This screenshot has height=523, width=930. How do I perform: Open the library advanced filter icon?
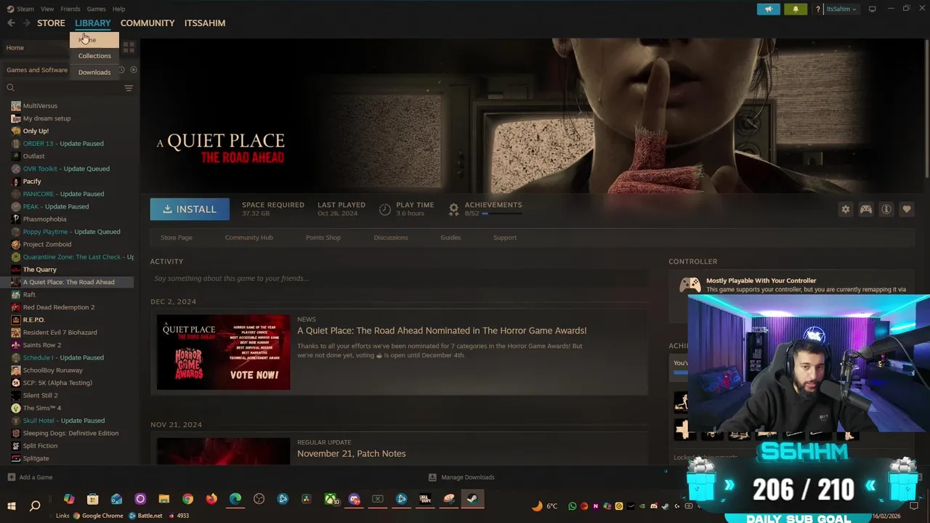coord(129,88)
